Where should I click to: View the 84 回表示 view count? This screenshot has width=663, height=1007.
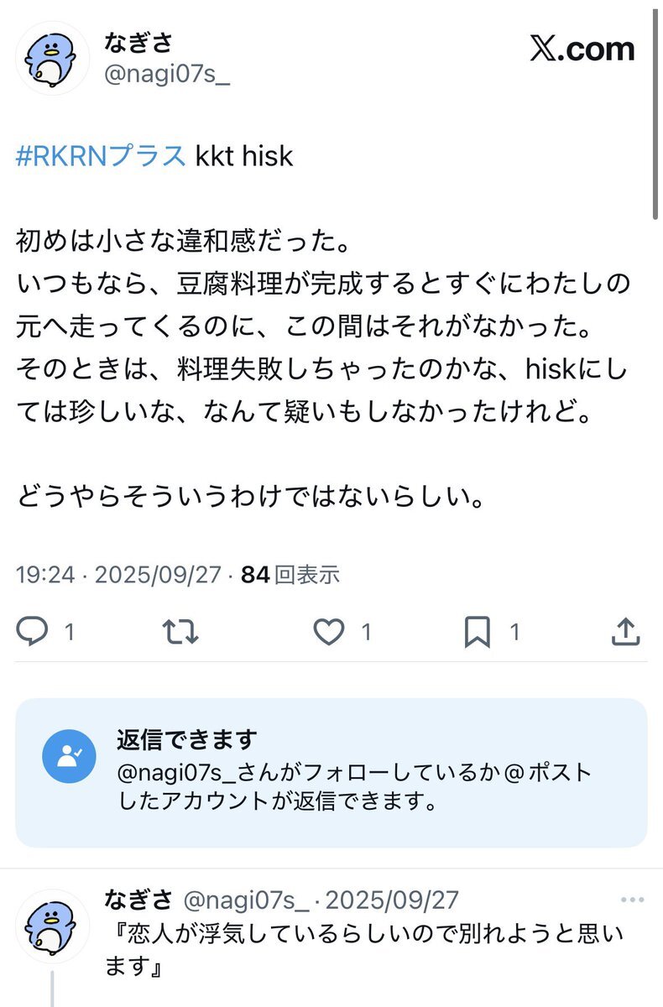pyautogui.click(x=290, y=575)
